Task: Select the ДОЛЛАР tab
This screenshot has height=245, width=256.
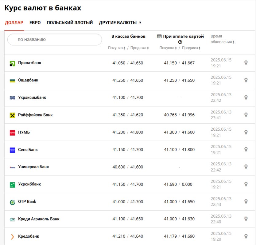Action: click(x=14, y=22)
